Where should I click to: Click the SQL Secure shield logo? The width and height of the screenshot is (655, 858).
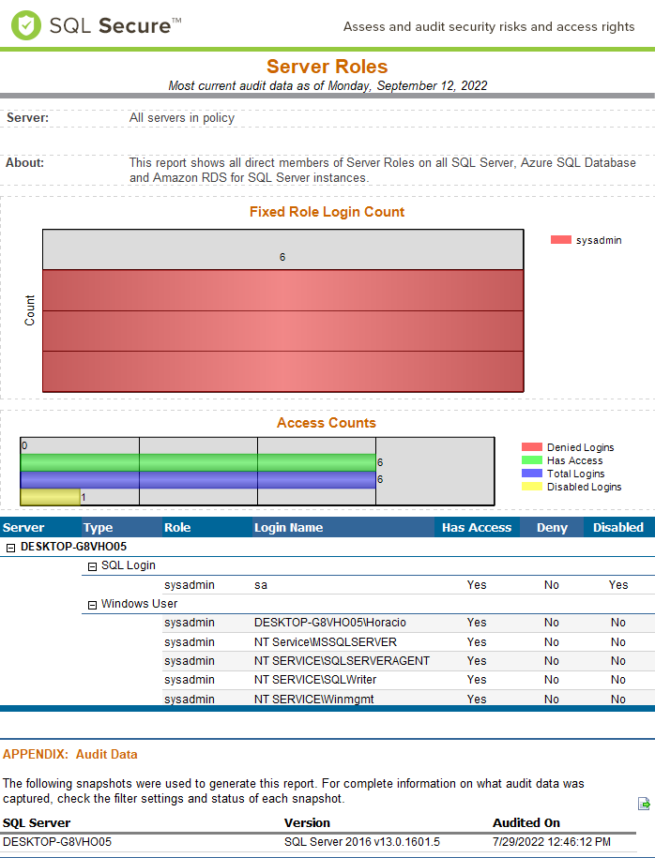tap(25, 25)
